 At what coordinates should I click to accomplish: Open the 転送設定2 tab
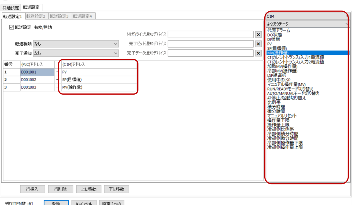[x=36, y=16]
